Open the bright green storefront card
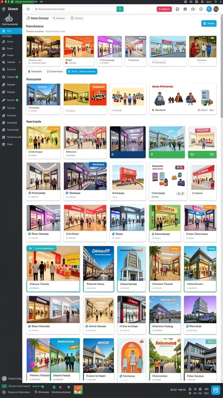This screenshot has width=223, height=398. click(165, 223)
